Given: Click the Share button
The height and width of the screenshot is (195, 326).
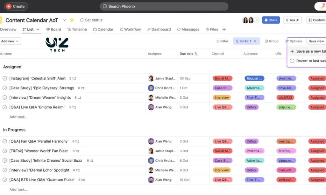Looking at the screenshot, I should pos(271,20).
